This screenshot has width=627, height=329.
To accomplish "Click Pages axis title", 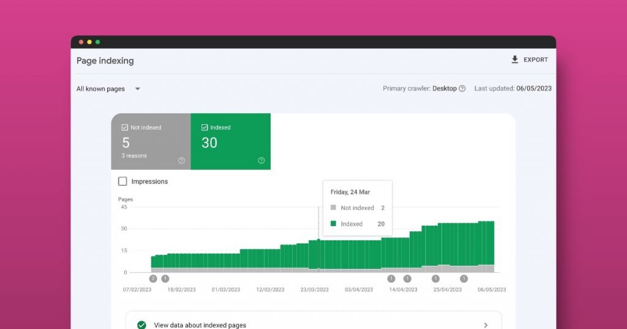I will click(126, 199).
